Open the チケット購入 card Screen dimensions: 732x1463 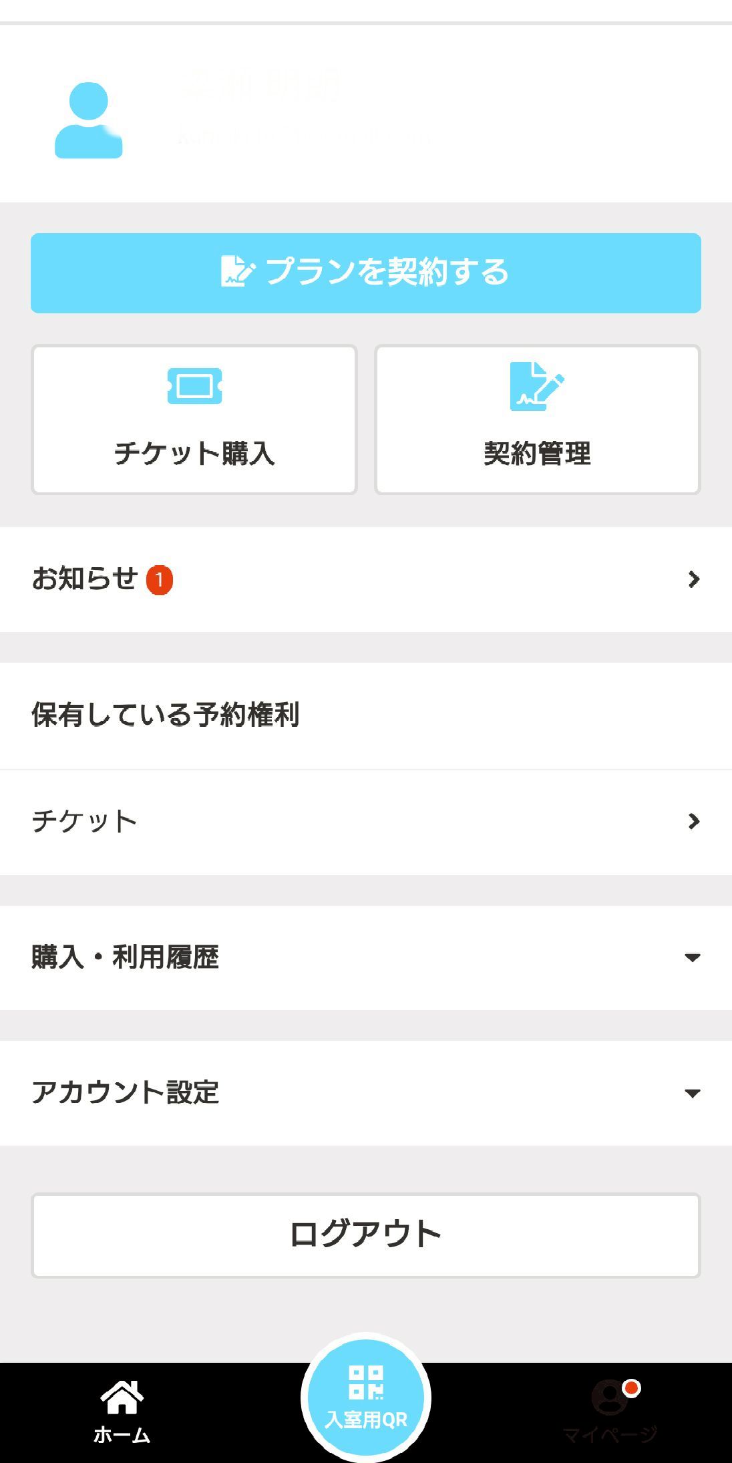[194, 420]
